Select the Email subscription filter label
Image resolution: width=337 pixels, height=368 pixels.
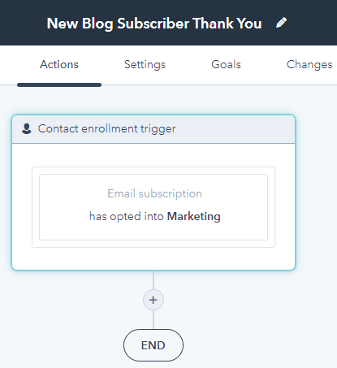154,193
